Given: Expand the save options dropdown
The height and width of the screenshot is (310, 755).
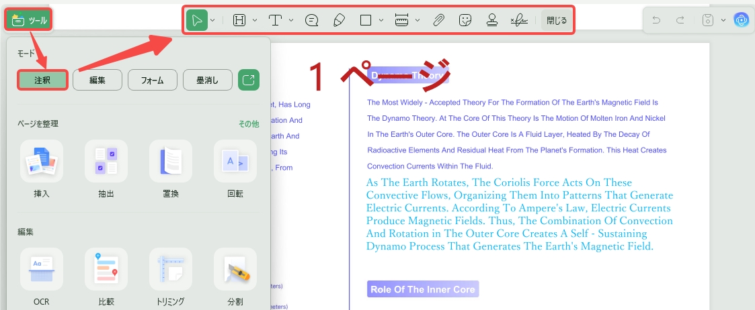Looking at the screenshot, I should coord(723,20).
